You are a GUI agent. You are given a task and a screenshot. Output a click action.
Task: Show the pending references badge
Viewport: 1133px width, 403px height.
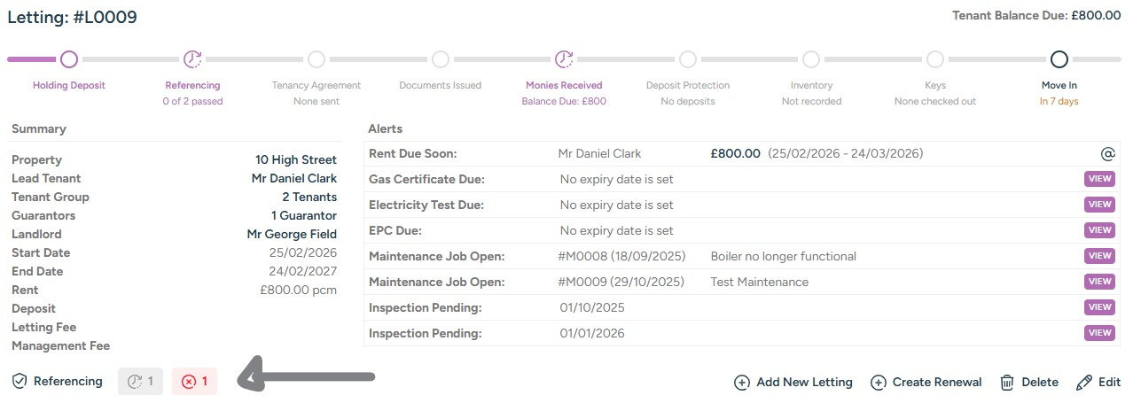(x=140, y=382)
